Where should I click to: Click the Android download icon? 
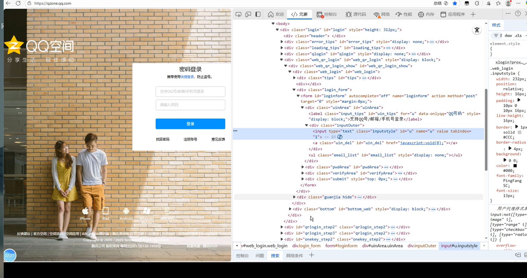[126, 211]
